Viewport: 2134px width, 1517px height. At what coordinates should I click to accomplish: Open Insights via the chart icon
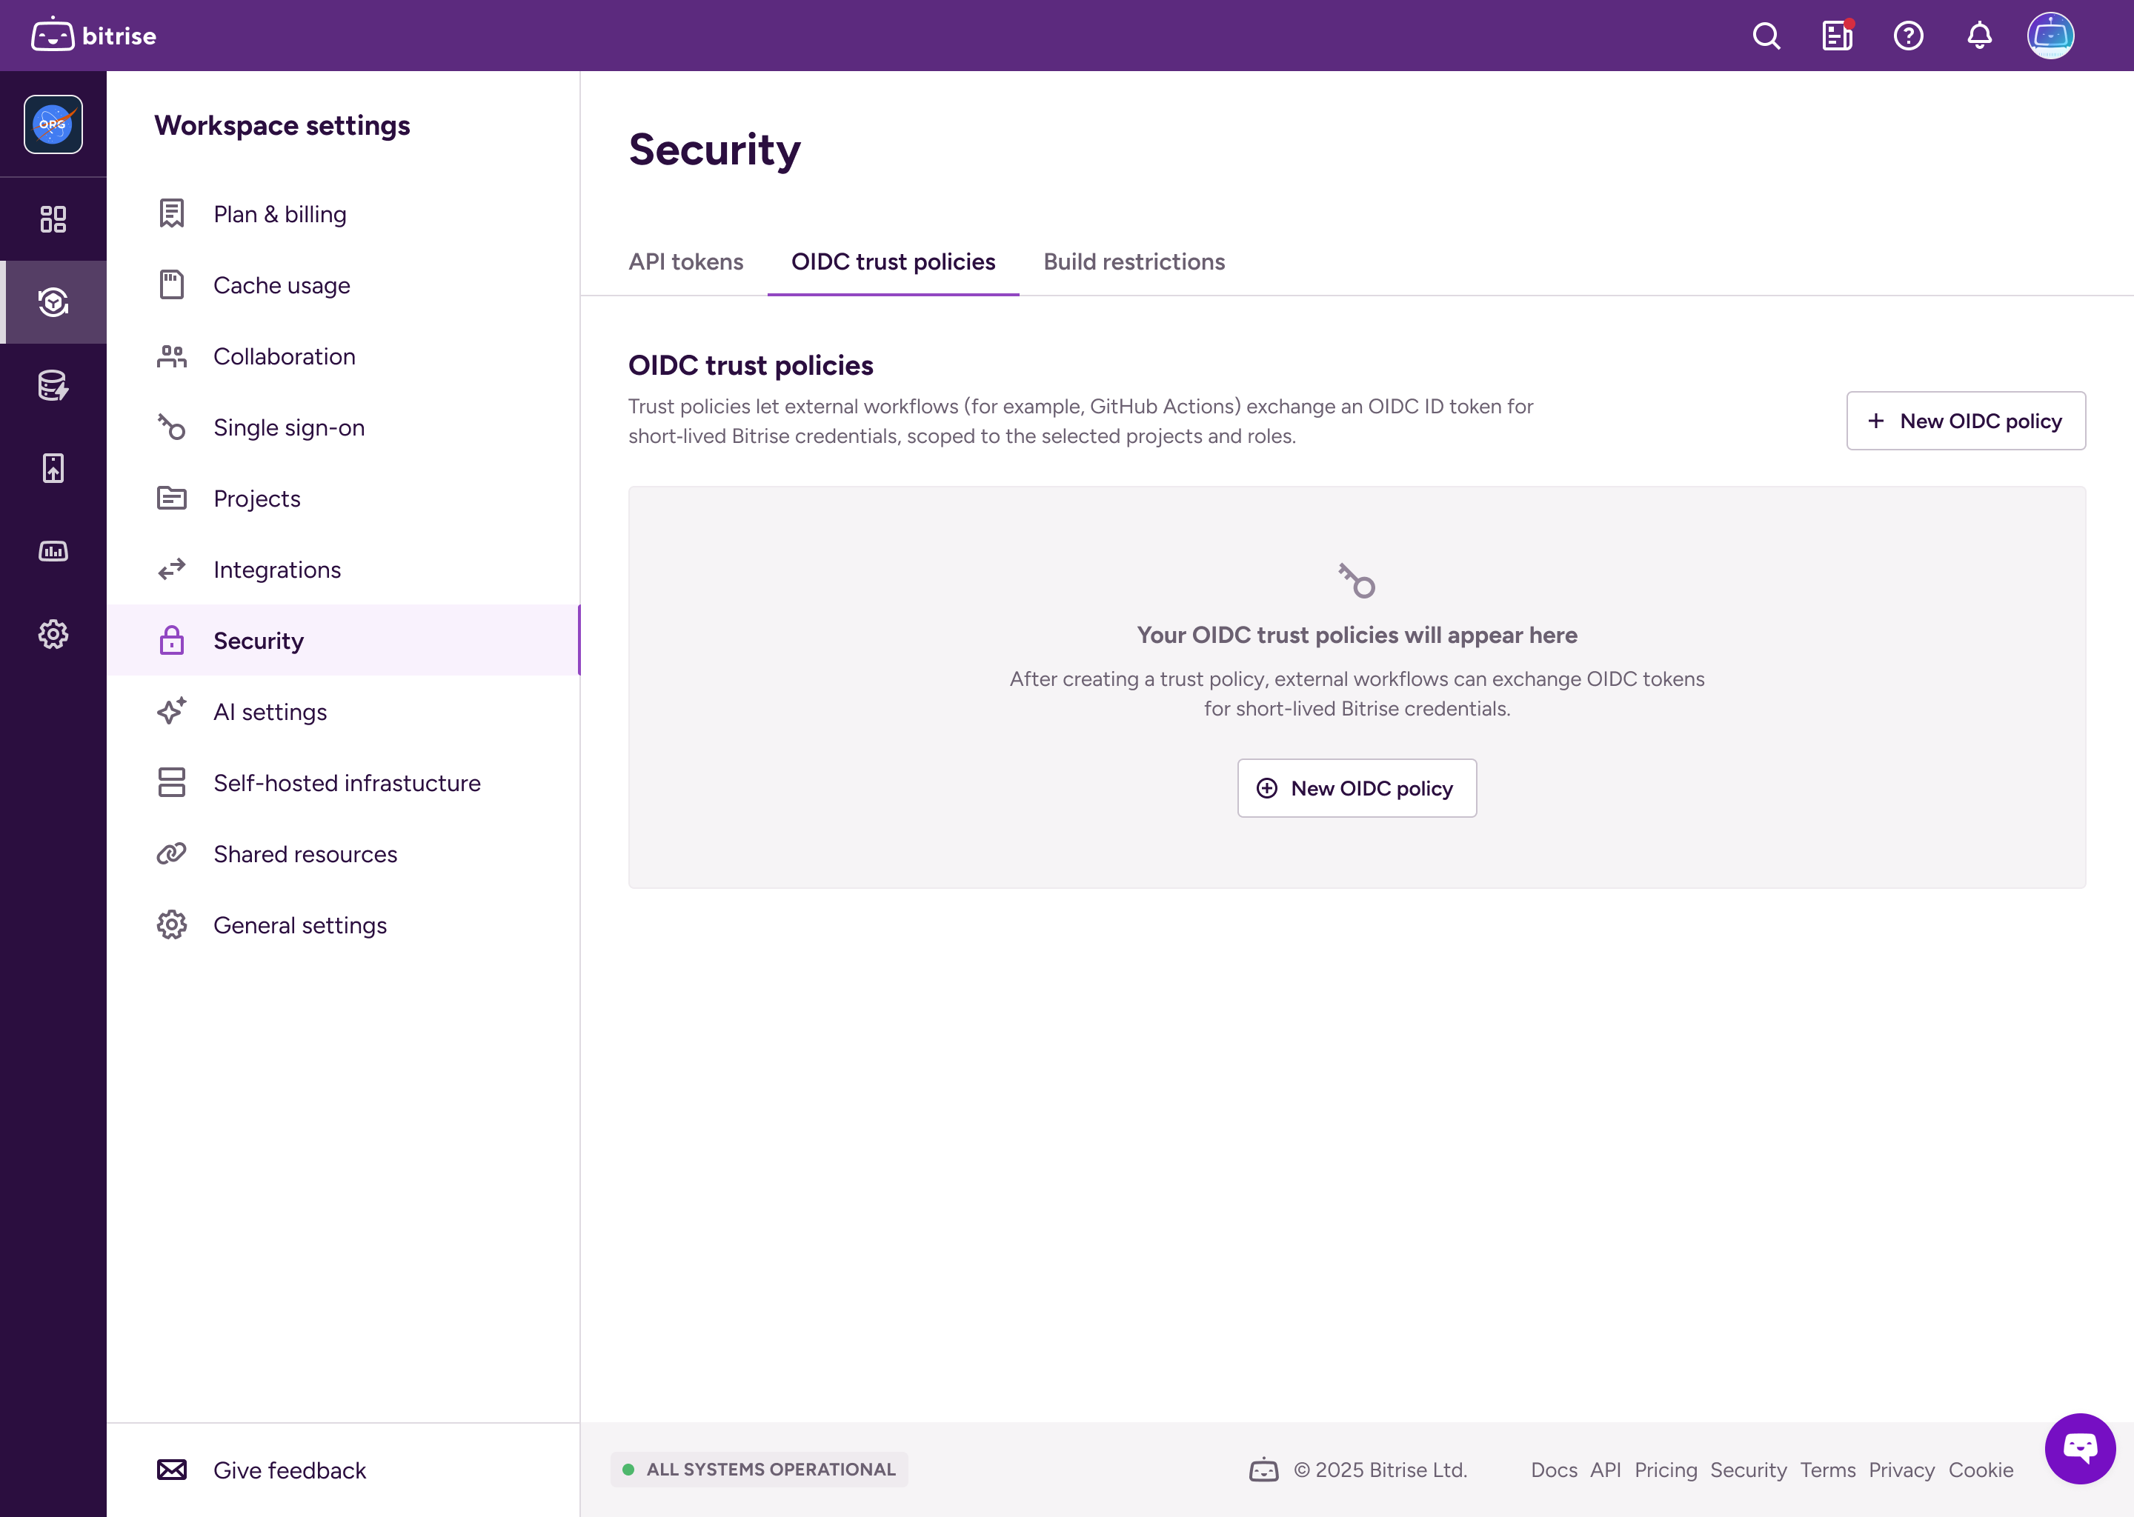coord(53,551)
